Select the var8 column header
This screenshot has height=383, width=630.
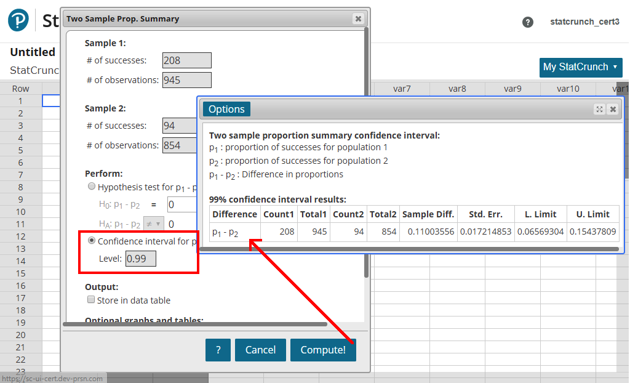point(457,89)
